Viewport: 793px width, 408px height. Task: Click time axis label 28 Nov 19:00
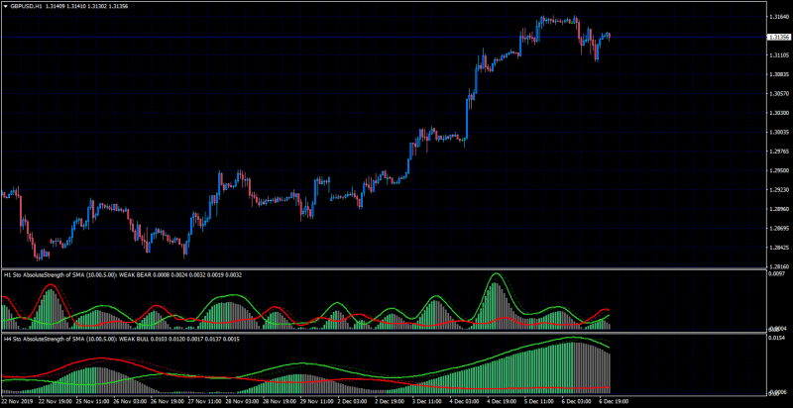coord(279,401)
